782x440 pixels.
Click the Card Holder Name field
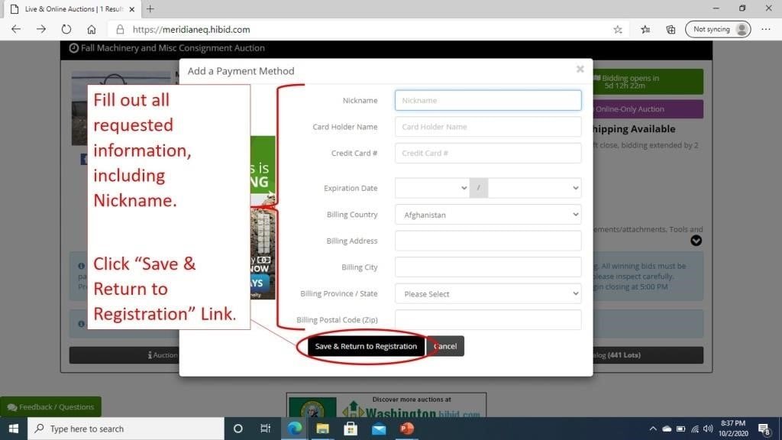click(x=488, y=127)
